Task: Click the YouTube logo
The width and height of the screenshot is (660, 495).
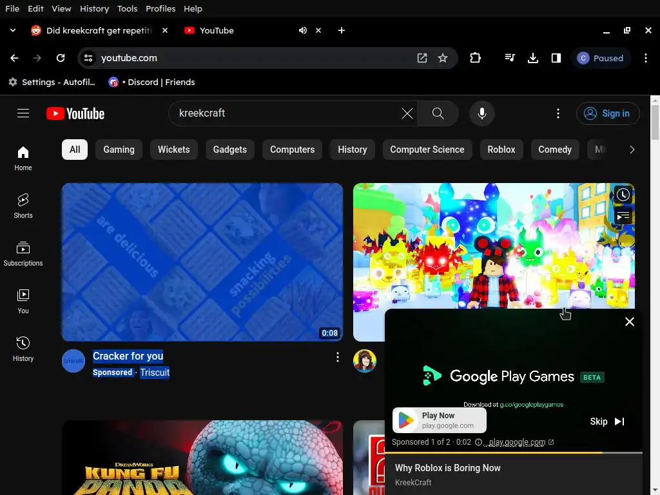Action: pos(75,113)
